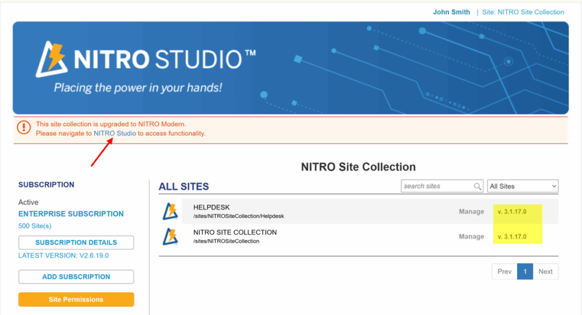
Task: Open the ENTERPRISE SUBSCRIPTION link
Action: click(71, 214)
